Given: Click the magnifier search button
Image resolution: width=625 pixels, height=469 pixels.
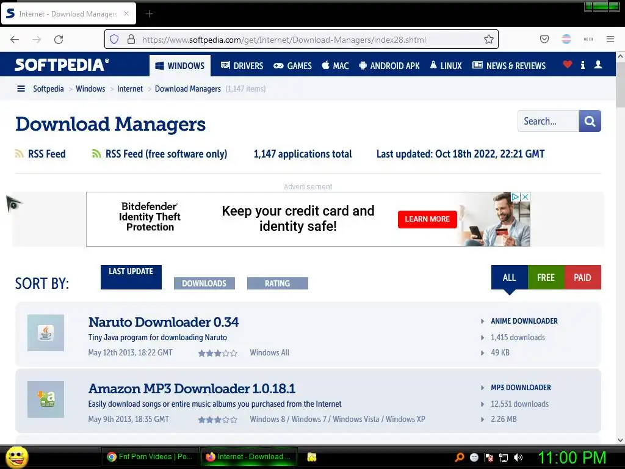Looking at the screenshot, I should [590, 121].
